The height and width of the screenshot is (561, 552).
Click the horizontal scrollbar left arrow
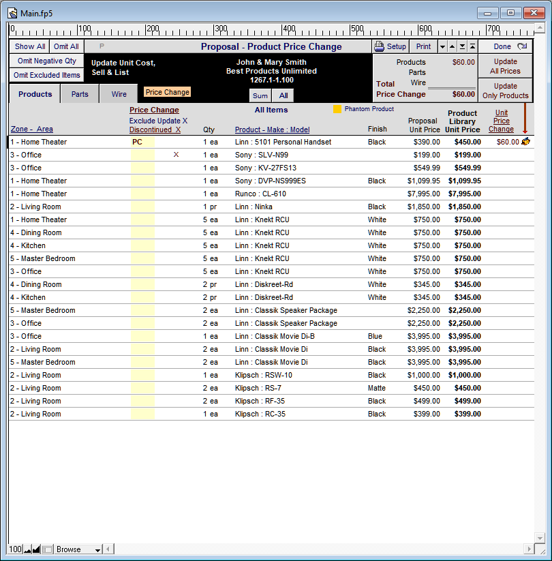[x=108, y=549]
